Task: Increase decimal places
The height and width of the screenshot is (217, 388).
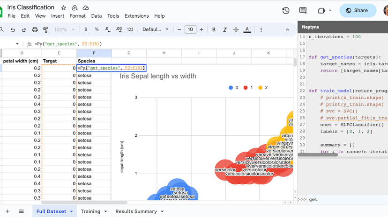Action: [x=119, y=29]
